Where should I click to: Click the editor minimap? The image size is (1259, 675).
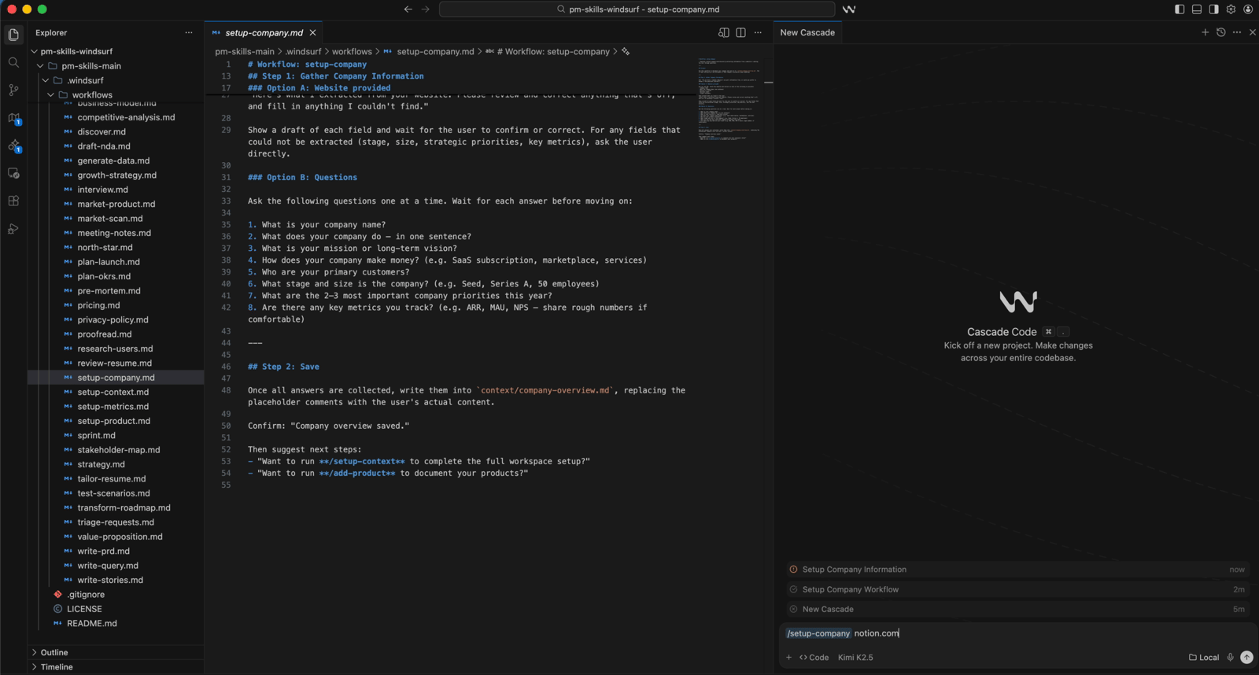click(x=728, y=98)
